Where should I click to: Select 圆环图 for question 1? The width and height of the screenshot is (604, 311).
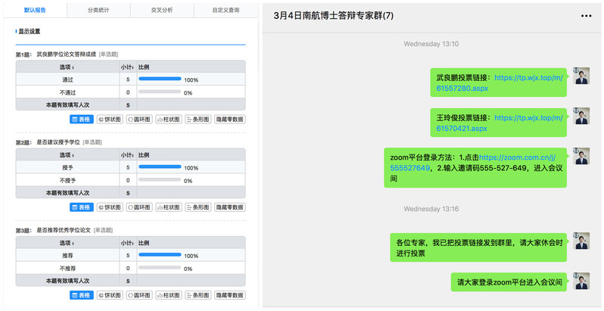click(139, 119)
